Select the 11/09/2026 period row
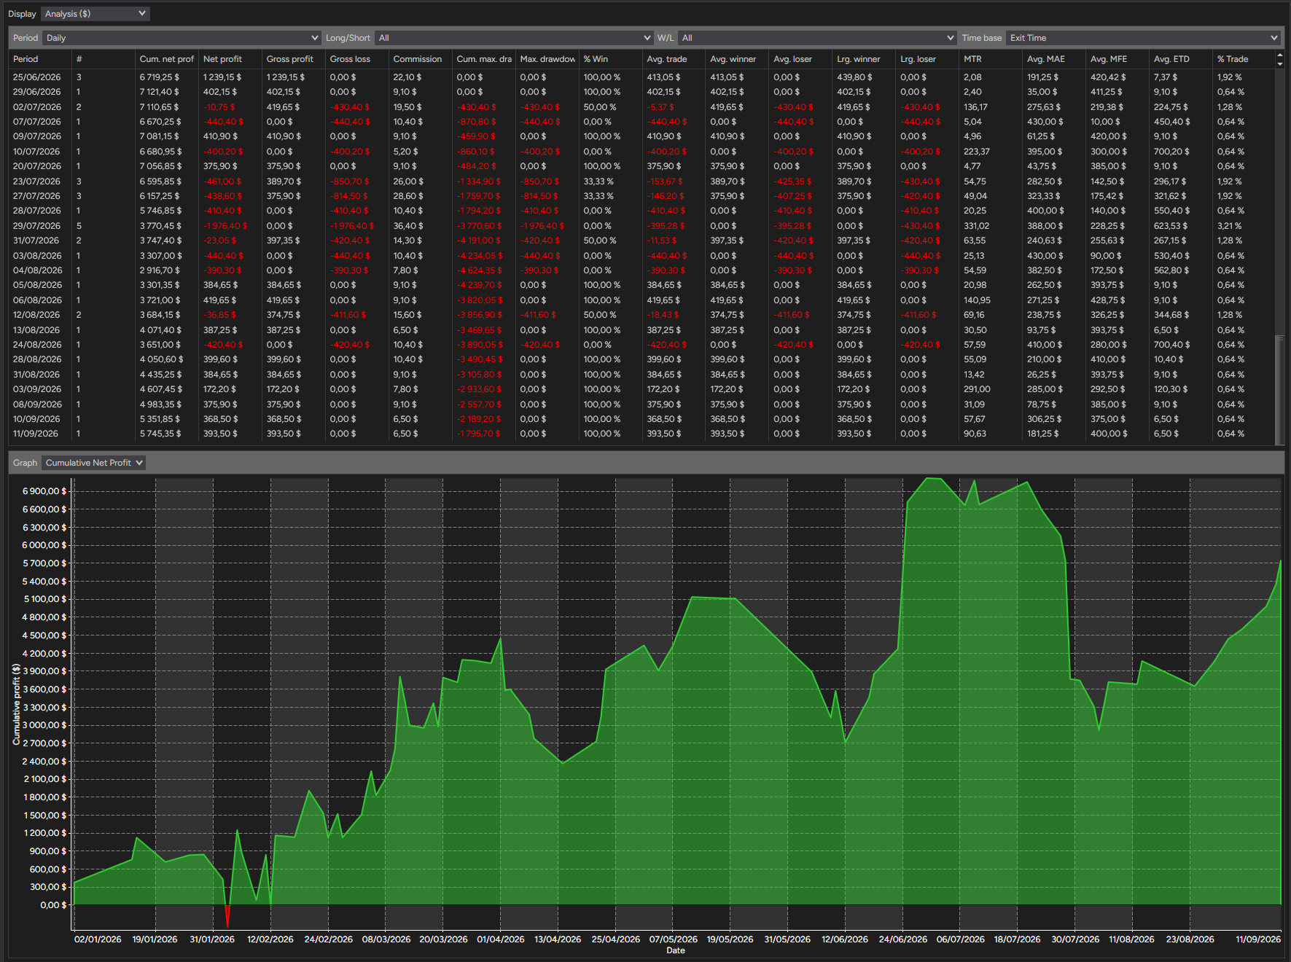Image resolution: width=1291 pixels, height=962 pixels. 642,434
